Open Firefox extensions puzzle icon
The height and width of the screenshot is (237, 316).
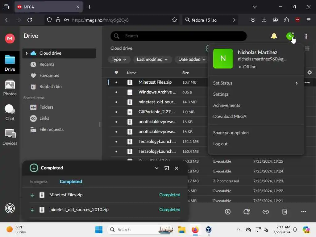coord(286,20)
